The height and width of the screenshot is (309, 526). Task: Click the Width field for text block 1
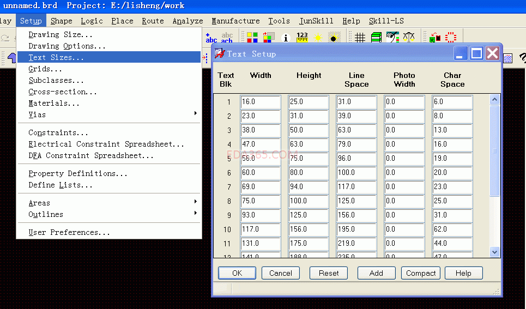pyautogui.click(x=260, y=102)
